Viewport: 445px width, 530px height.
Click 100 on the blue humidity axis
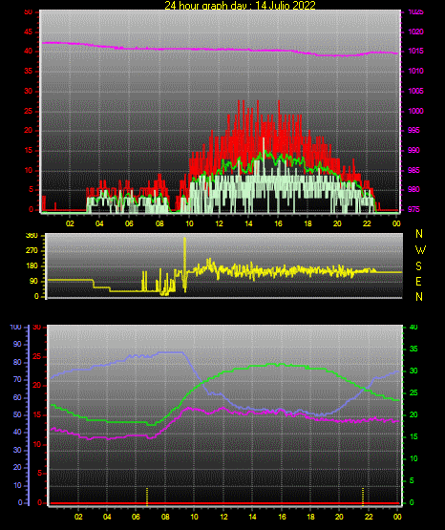tap(15, 328)
